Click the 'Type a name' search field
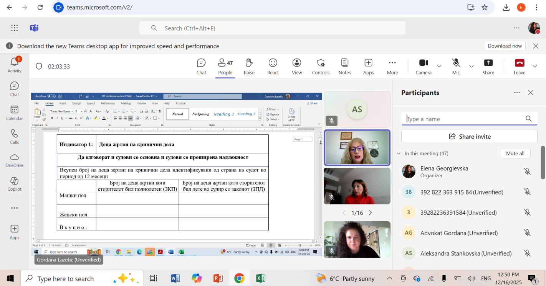The width and height of the screenshot is (546, 286). (x=465, y=119)
